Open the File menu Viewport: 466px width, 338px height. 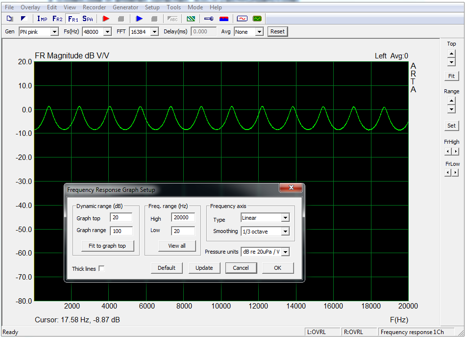(9, 7)
